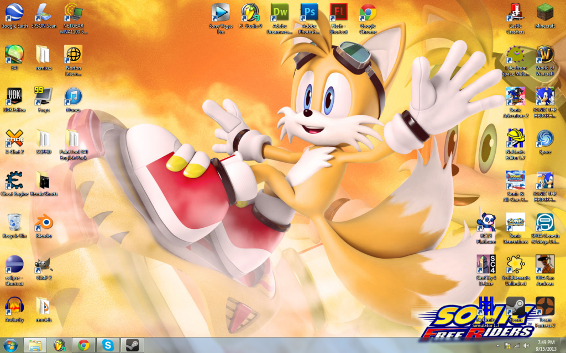Open Skype from the taskbar
This screenshot has height=353, width=566.
108,345
